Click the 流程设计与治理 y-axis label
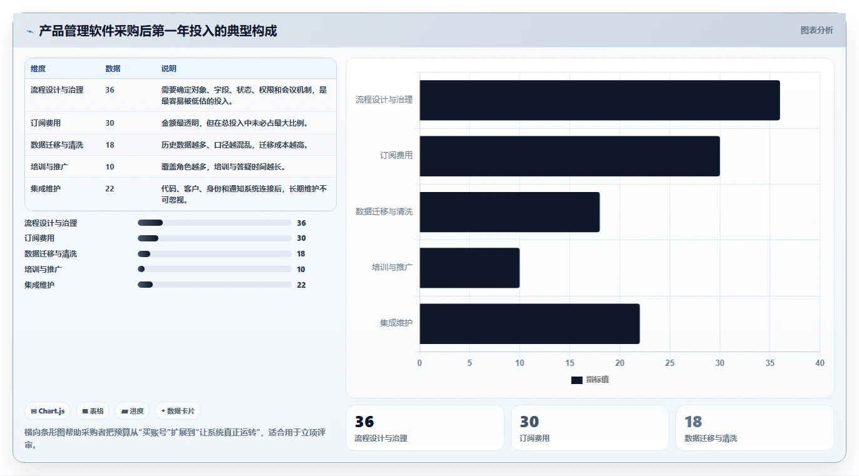The width and height of the screenshot is (859, 476). pyautogui.click(x=384, y=99)
